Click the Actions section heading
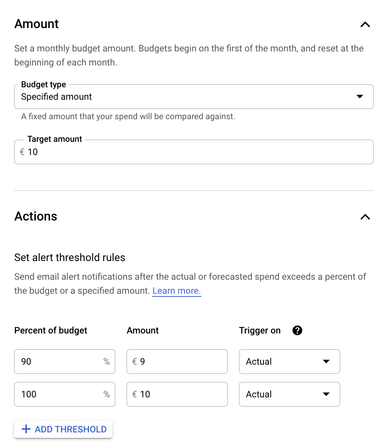The height and width of the screenshot is (441, 384). click(36, 216)
